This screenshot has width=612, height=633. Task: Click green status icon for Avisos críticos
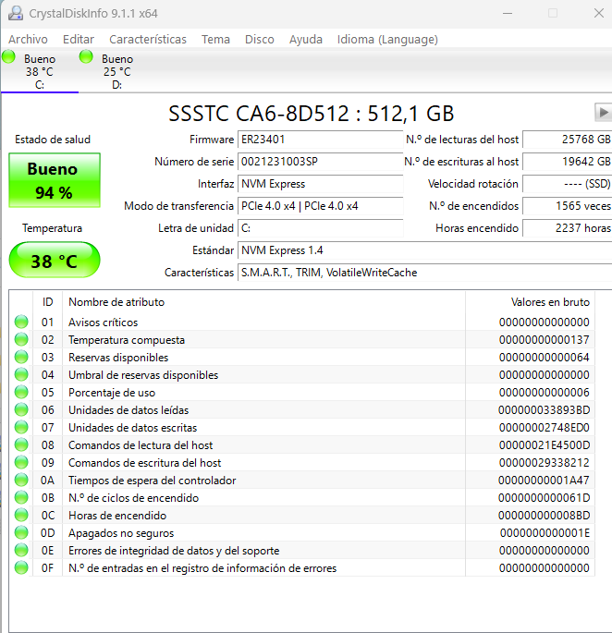coord(21,323)
